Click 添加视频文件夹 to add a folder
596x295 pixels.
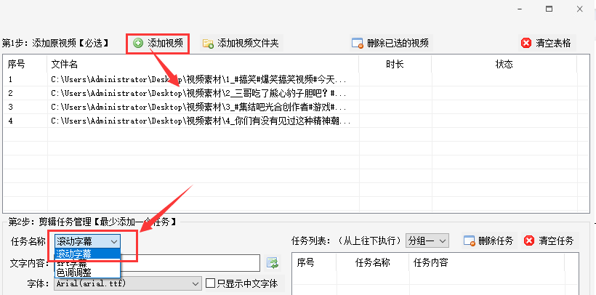point(241,44)
